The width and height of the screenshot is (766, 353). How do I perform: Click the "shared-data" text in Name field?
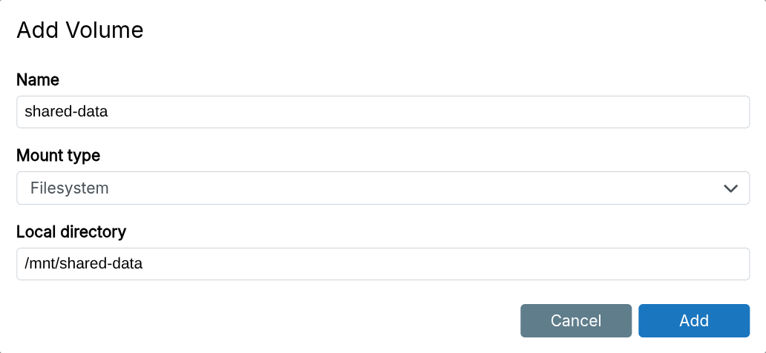pyautogui.click(x=66, y=112)
